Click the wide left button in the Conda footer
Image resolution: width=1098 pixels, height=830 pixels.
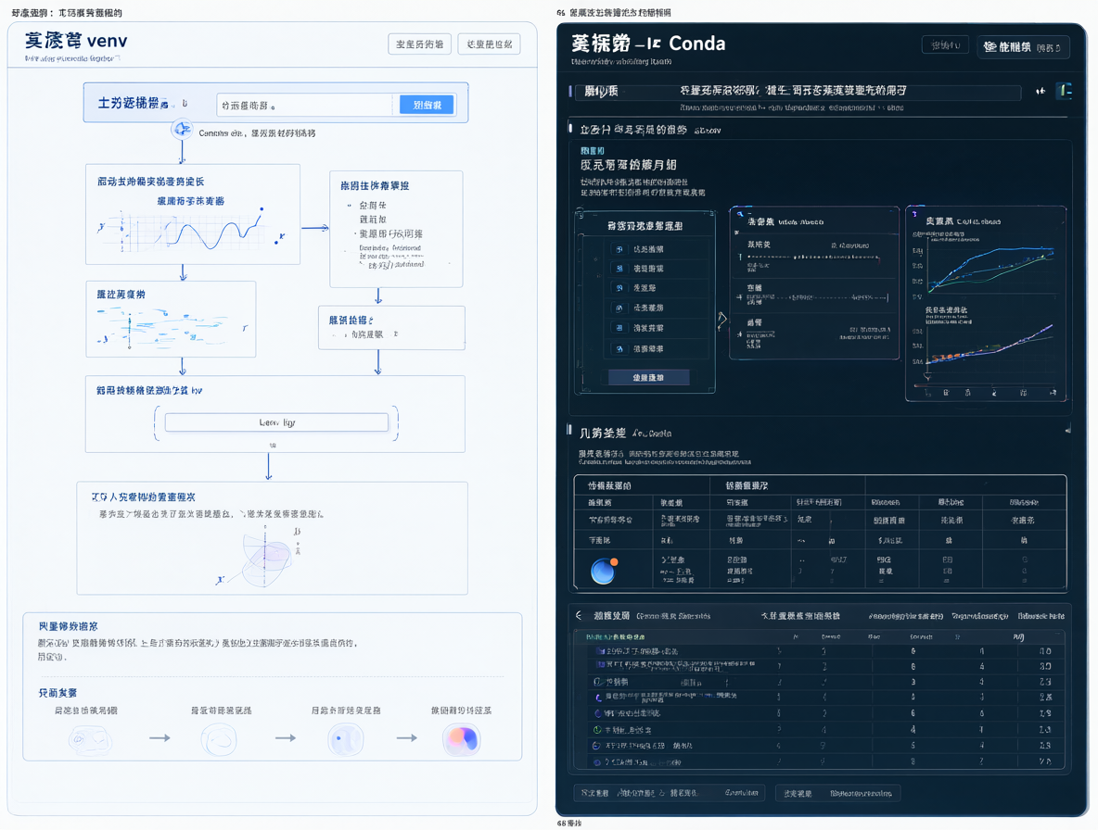point(670,793)
